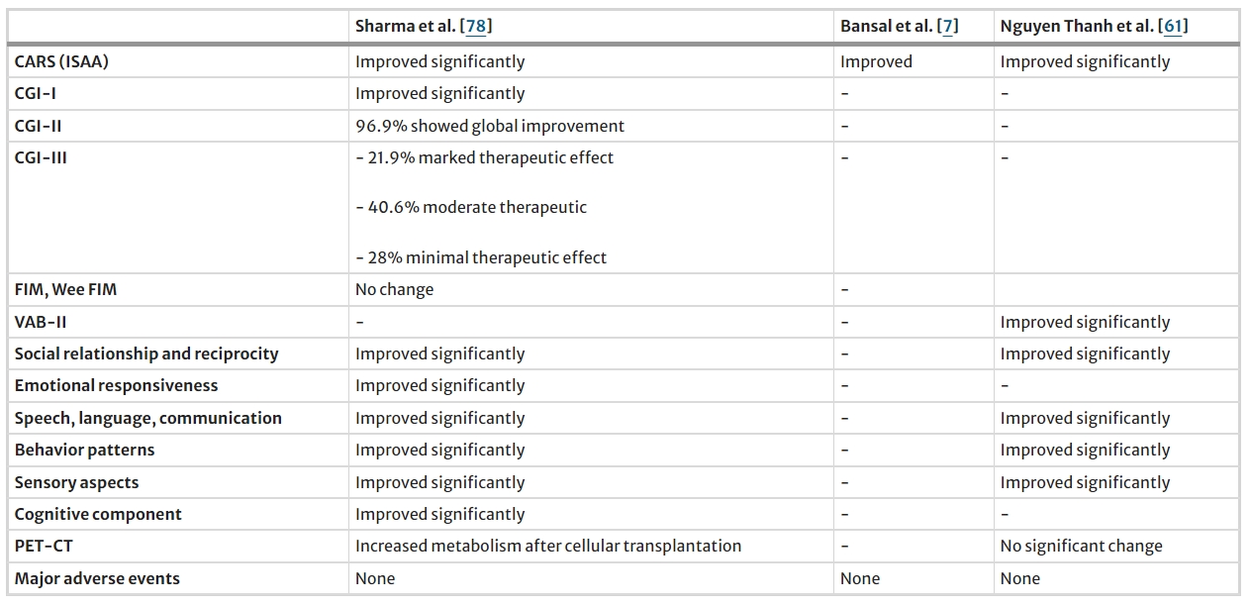Click the No significant change cell
Viewport: 1250px width, 605px height.
coord(1081,546)
